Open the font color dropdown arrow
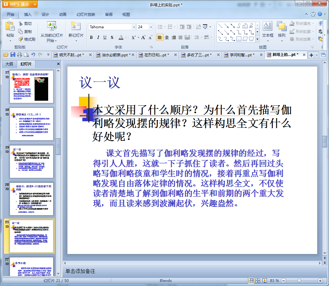 click(x=126, y=38)
